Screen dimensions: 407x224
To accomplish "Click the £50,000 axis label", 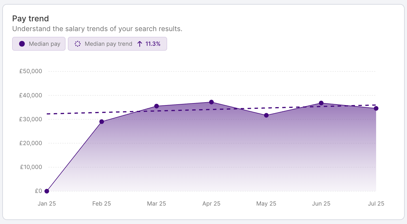I will (31, 71).
